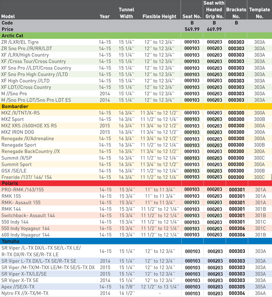This screenshot has width=272, height=297.
Task: Click XF Sno Pro High Country //LTD
Action: coord(34,74)
